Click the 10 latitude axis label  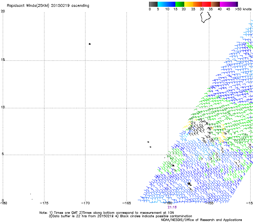tap(3, 107)
